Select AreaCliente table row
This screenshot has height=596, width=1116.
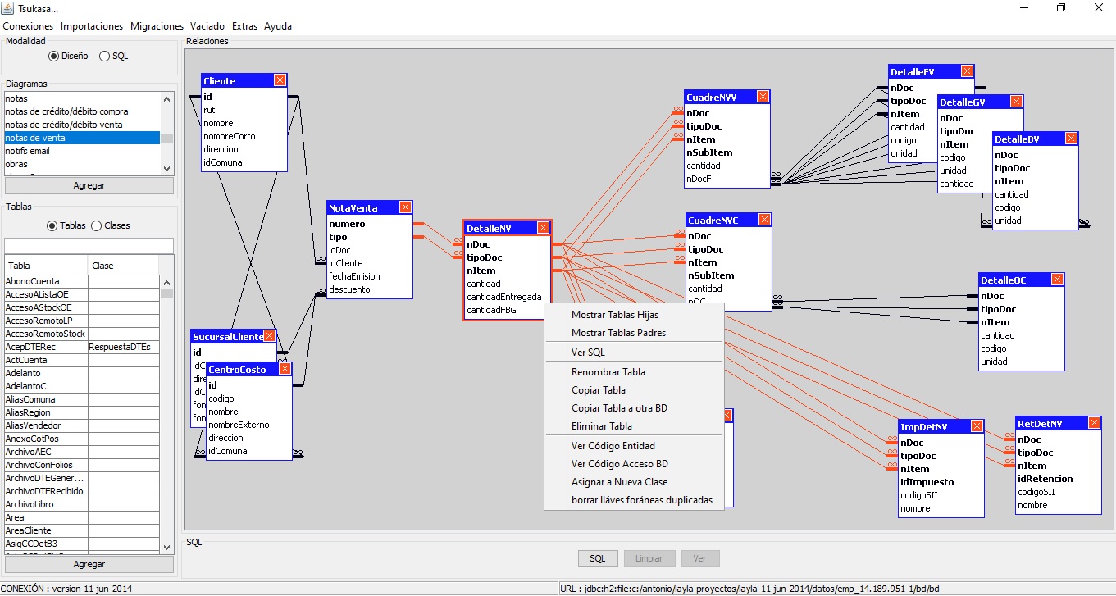coord(82,530)
